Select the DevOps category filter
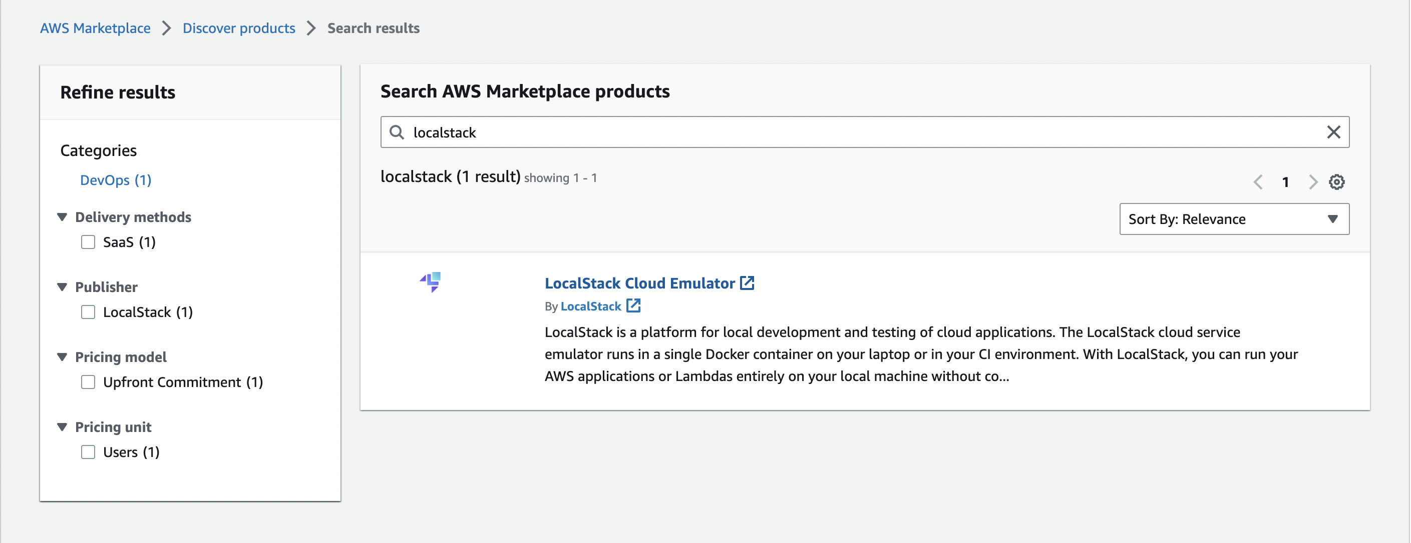 pyautogui.click(x=116, y=180)
